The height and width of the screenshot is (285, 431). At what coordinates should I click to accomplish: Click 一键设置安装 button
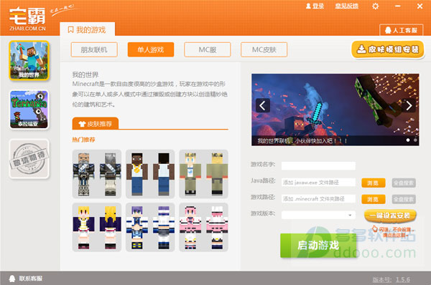[390, 216]
